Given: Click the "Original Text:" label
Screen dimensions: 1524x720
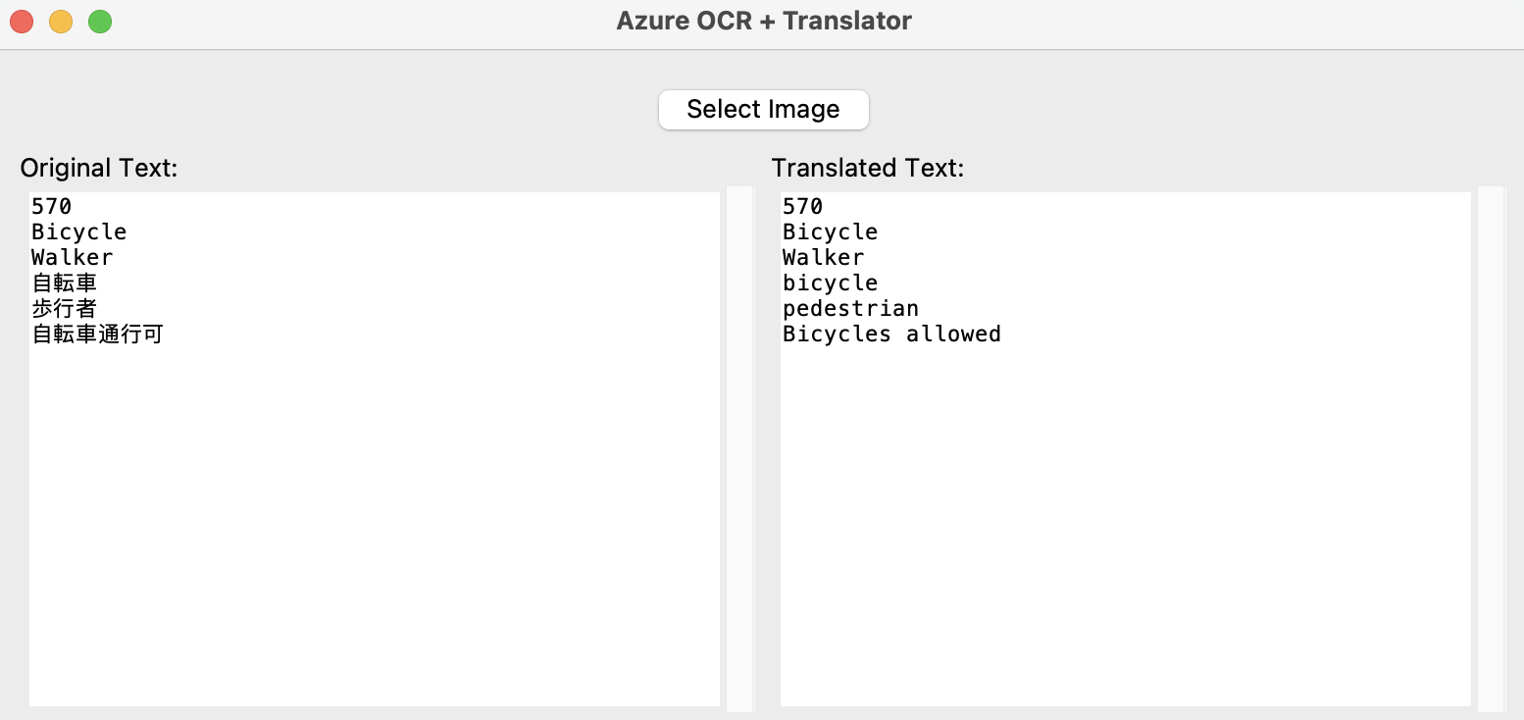Looking at the screenshot, I should 99,168.
